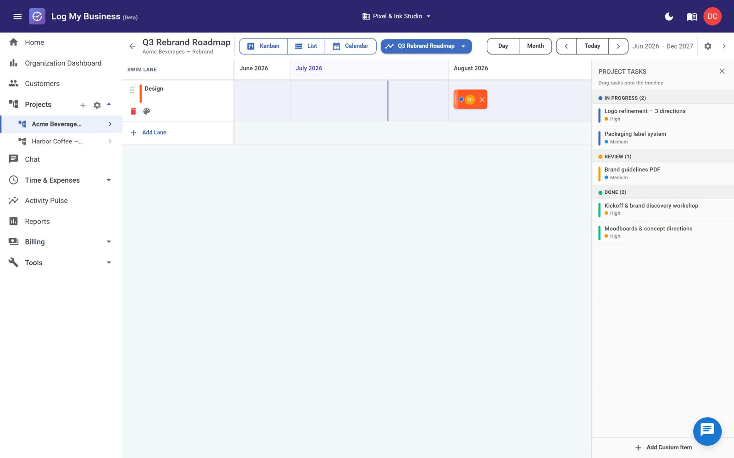The image size is (734, 458).
Task: Change Design lane color palette
Action: tap(147, 111)
